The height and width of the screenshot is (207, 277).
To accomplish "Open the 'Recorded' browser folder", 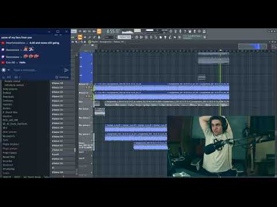I will pos(8,161).
